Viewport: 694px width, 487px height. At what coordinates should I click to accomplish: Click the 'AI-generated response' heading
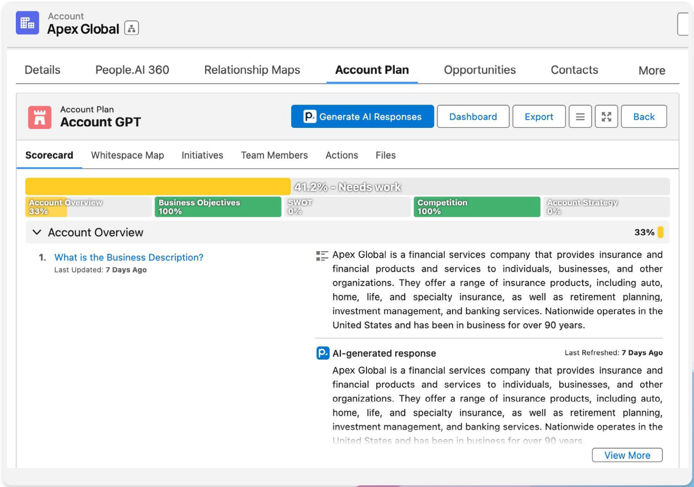coord(384,353)
